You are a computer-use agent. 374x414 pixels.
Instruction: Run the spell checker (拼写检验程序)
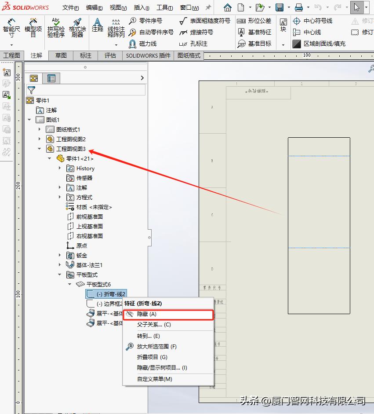pyautogui.click(x=56, y=28)
